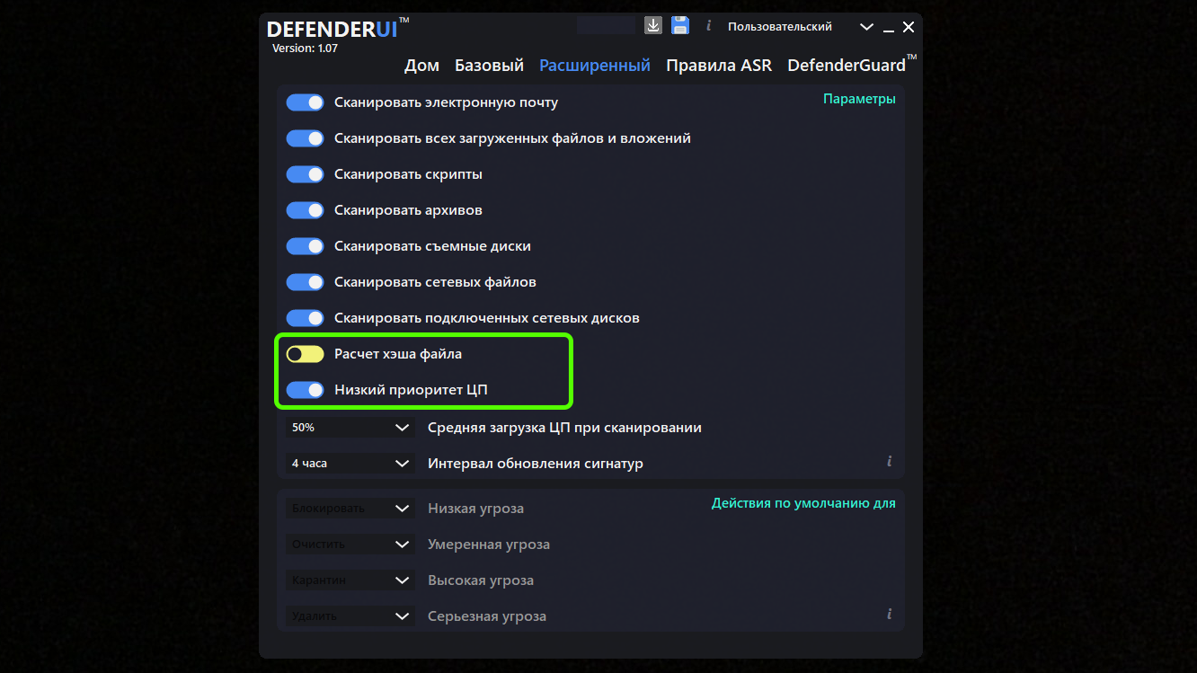Screen dimensions: 1197x673
Task: Open the Пользовательский profile dropdown
Action: [800, 27]
